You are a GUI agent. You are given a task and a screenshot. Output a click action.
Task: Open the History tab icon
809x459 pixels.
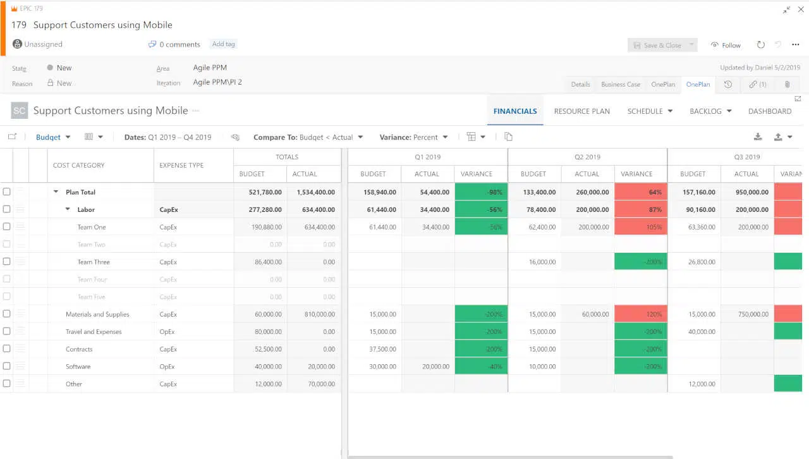pyautogui.click(x=728, y=84)
